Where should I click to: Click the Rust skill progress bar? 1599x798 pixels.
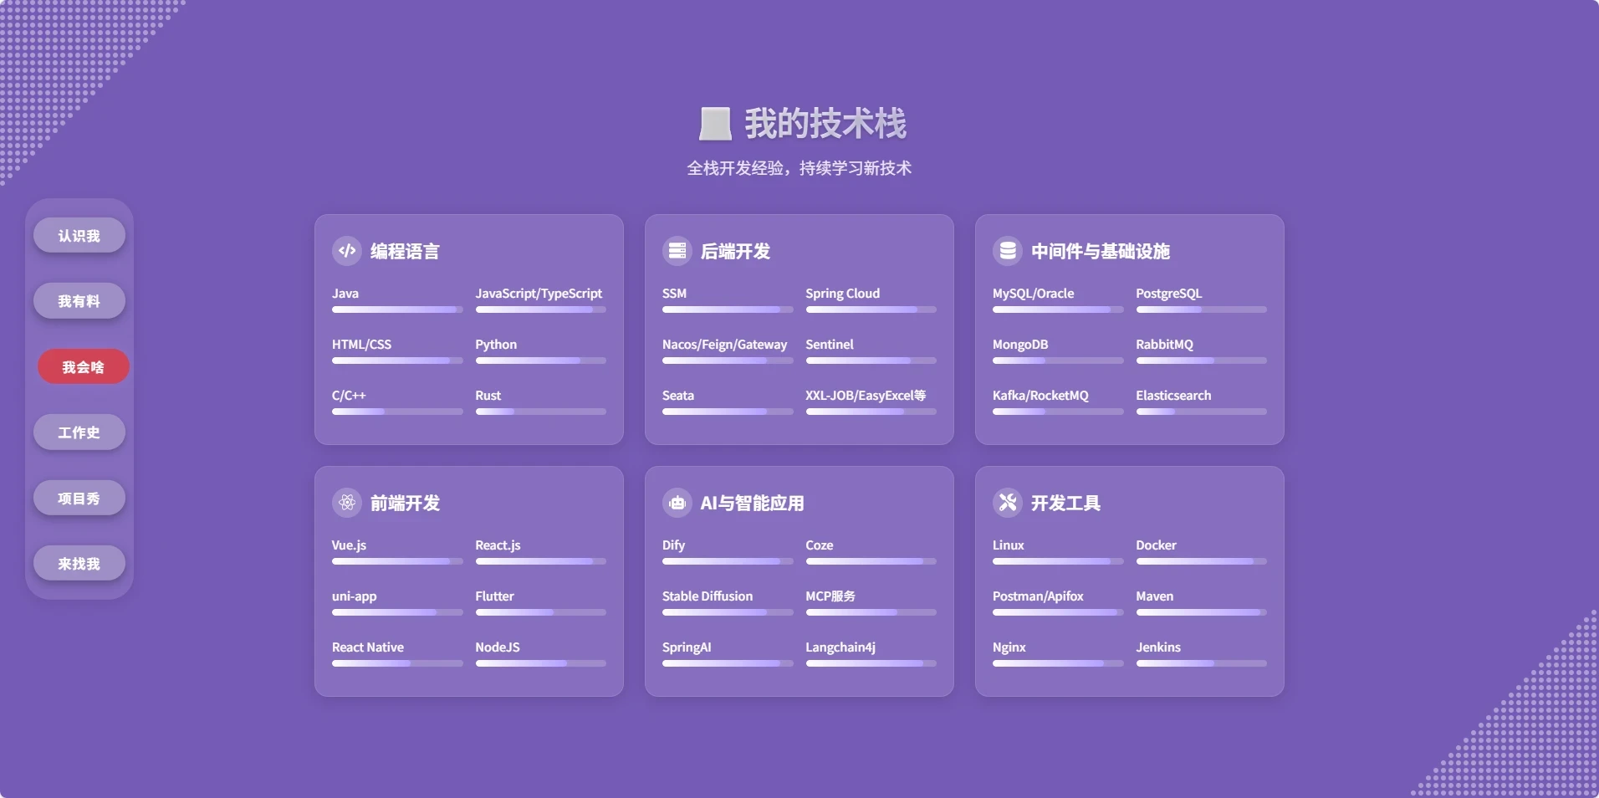(x=541, y=412)
